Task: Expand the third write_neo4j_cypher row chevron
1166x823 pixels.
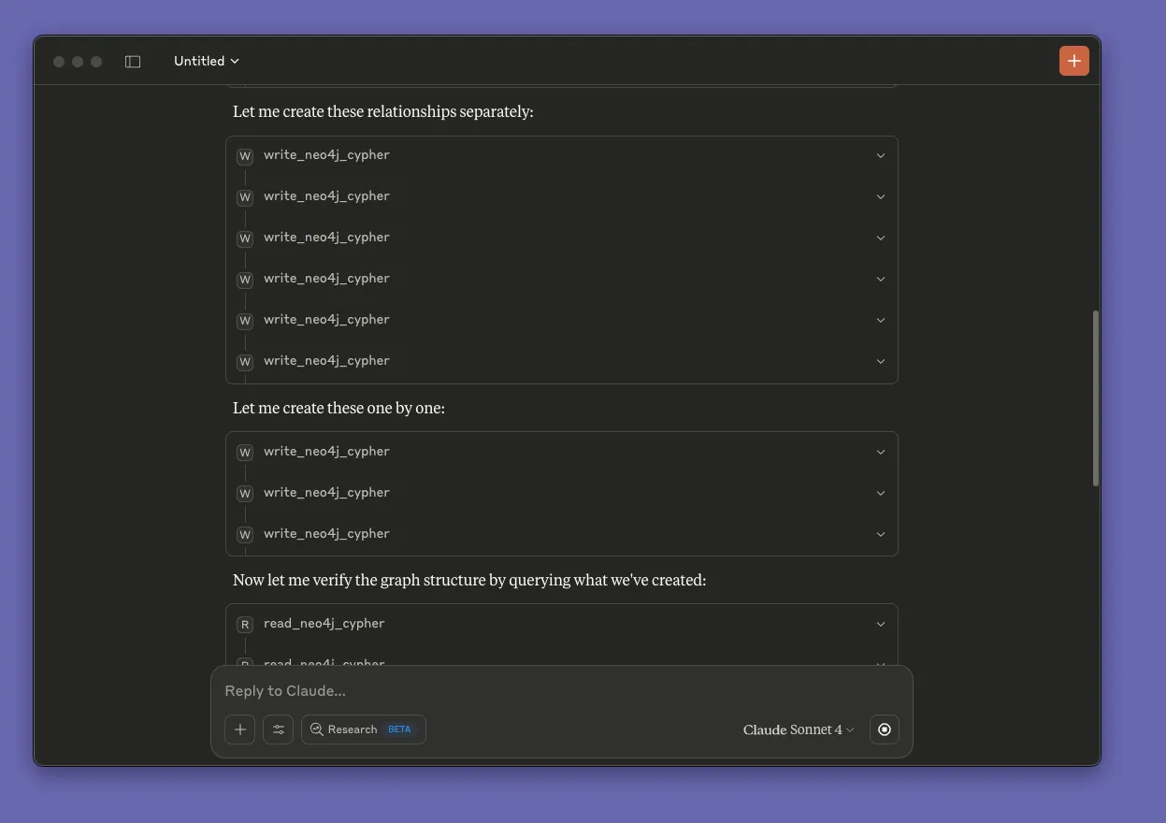Action: 880,238
